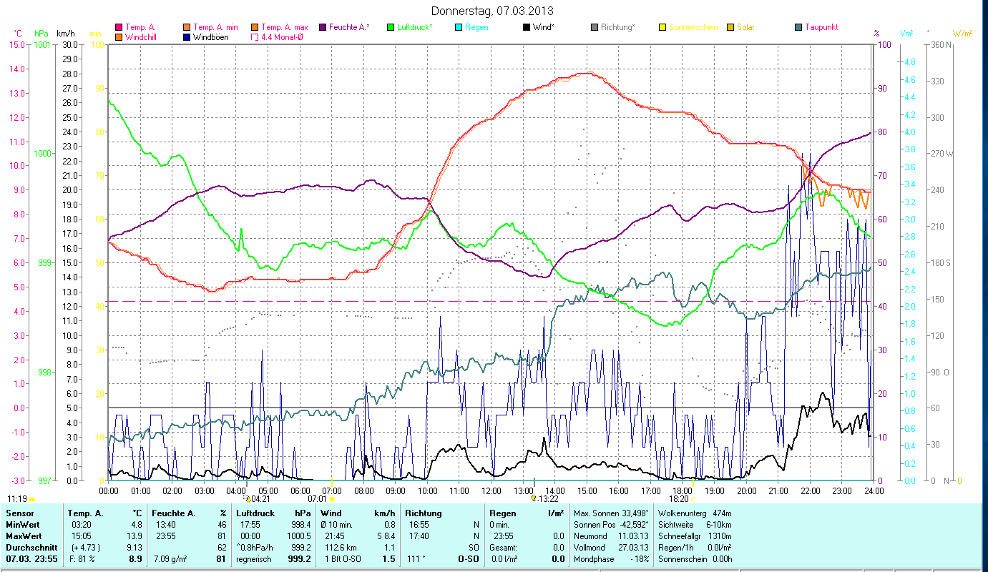Toggle the 4.4 Monat-Ø legend box
Screen dimensions: 988x572
tap(255, 36)
